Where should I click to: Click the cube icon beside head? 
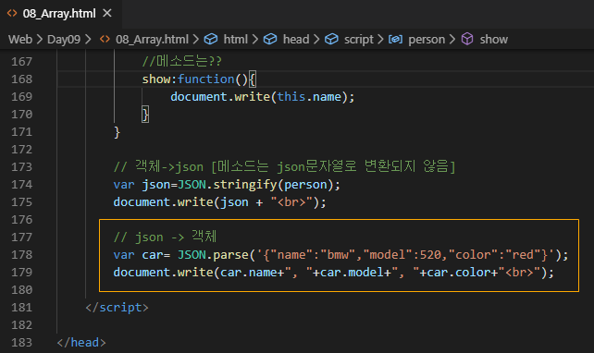point(270,40)
